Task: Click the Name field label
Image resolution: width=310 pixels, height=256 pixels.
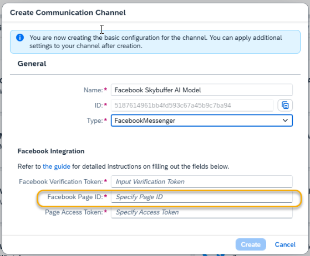Action: [93, 90]
